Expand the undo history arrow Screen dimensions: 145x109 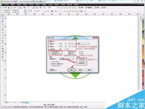pyautogui.click(x=26, y=8)
